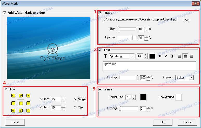Toggle underline text formatting
Screen dimensions: 201x128
(172, 56)
